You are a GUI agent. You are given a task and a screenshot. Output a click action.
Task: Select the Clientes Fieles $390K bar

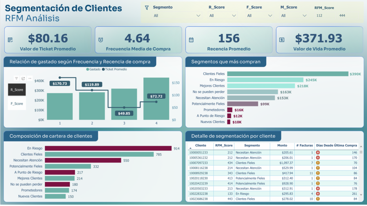click(x=288, y=74)
